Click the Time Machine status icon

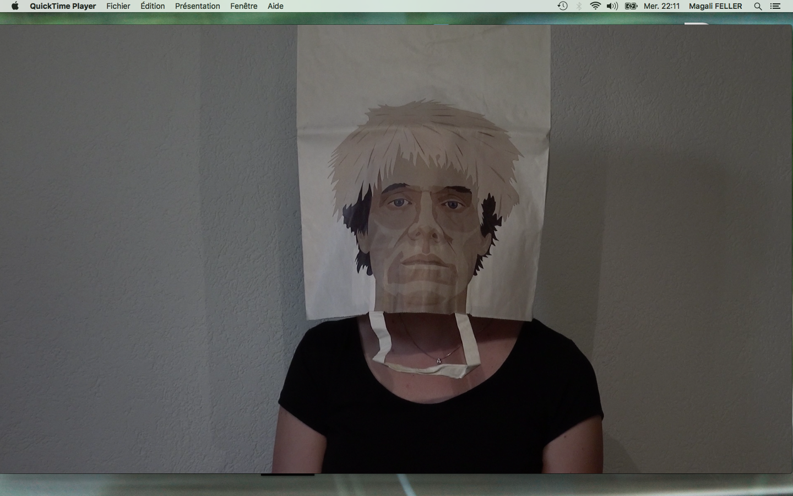coord(562,6)
